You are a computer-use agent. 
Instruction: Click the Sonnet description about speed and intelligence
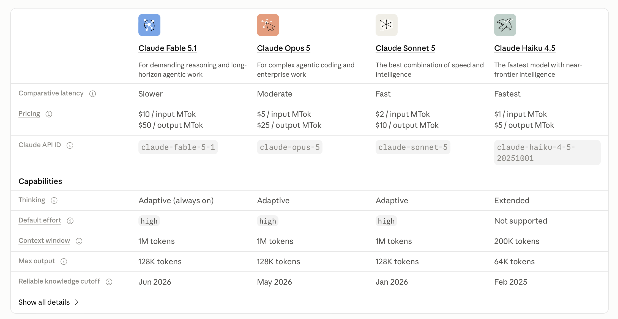[430, 70]
